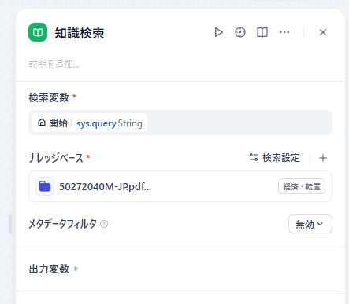Screen dimensions: 349x304
Task: Click the panel resize handle on left edge
Action: (10, 224)
